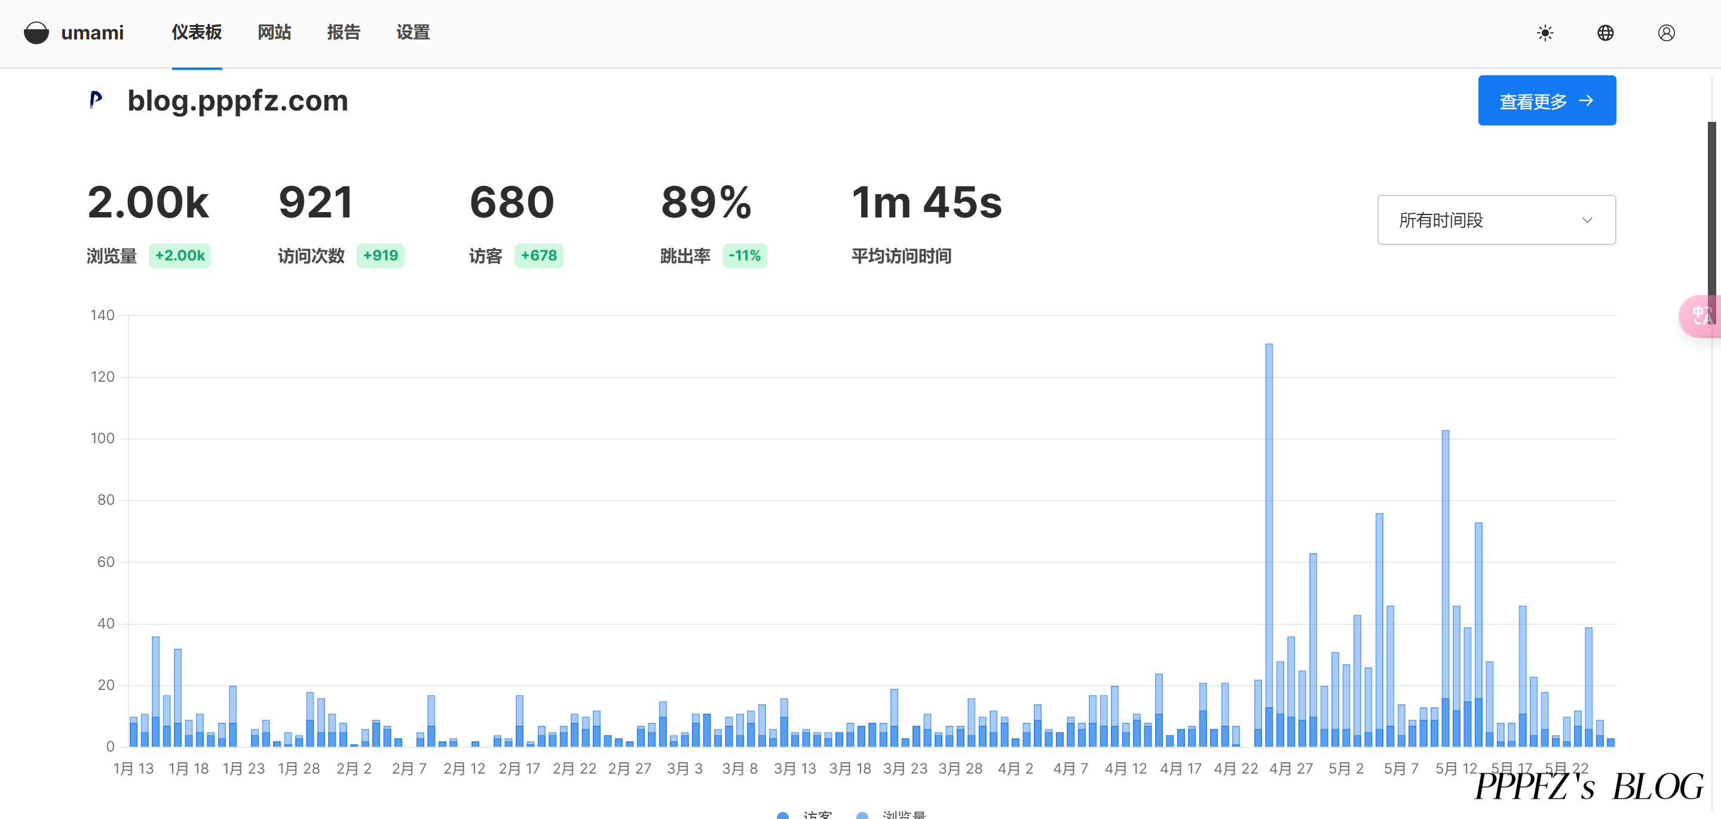Click the pink translate floating icon
Screen dimensions: 1721x819
pos(1701,315)
